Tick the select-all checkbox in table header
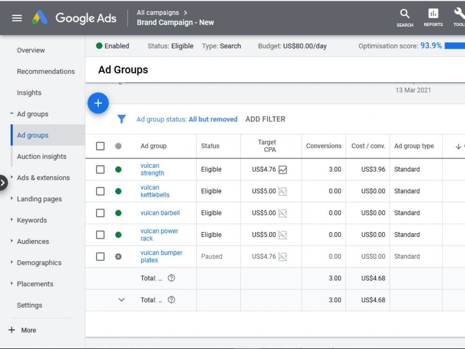The height and width of the screenshot is (349, 465). click(100, 146)
